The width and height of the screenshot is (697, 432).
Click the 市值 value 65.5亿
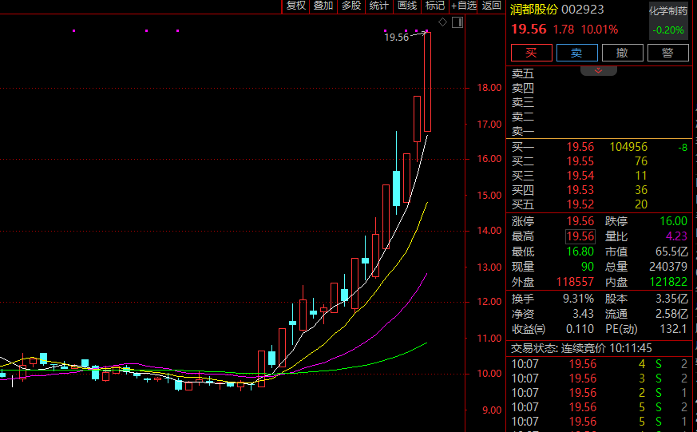click(671, 252)
